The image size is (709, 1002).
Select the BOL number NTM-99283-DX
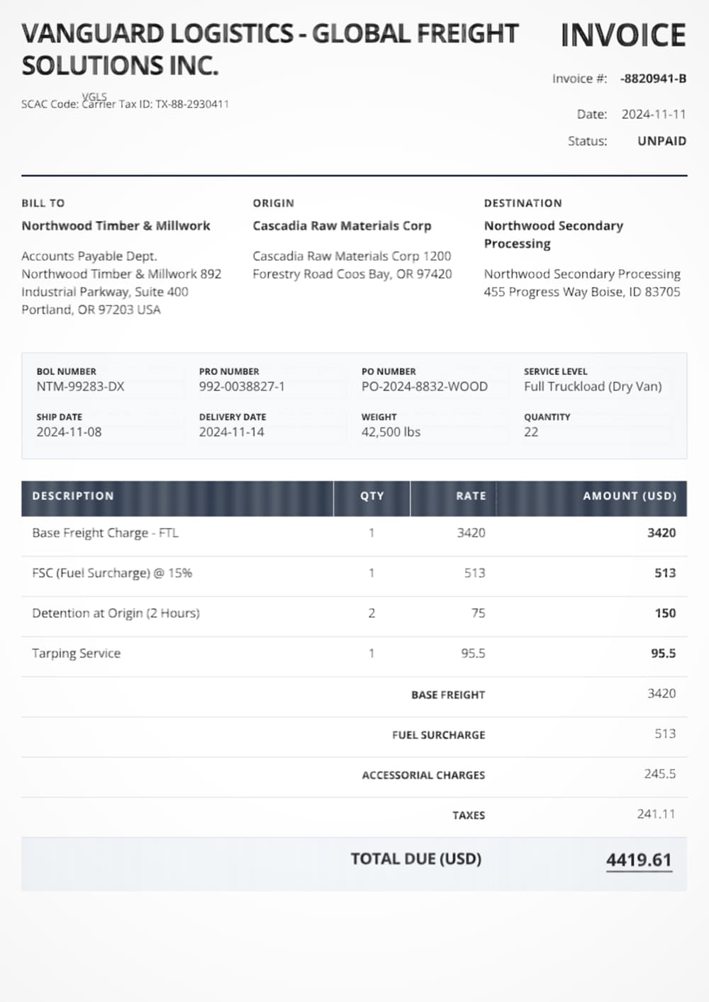(x=80, y=387)
